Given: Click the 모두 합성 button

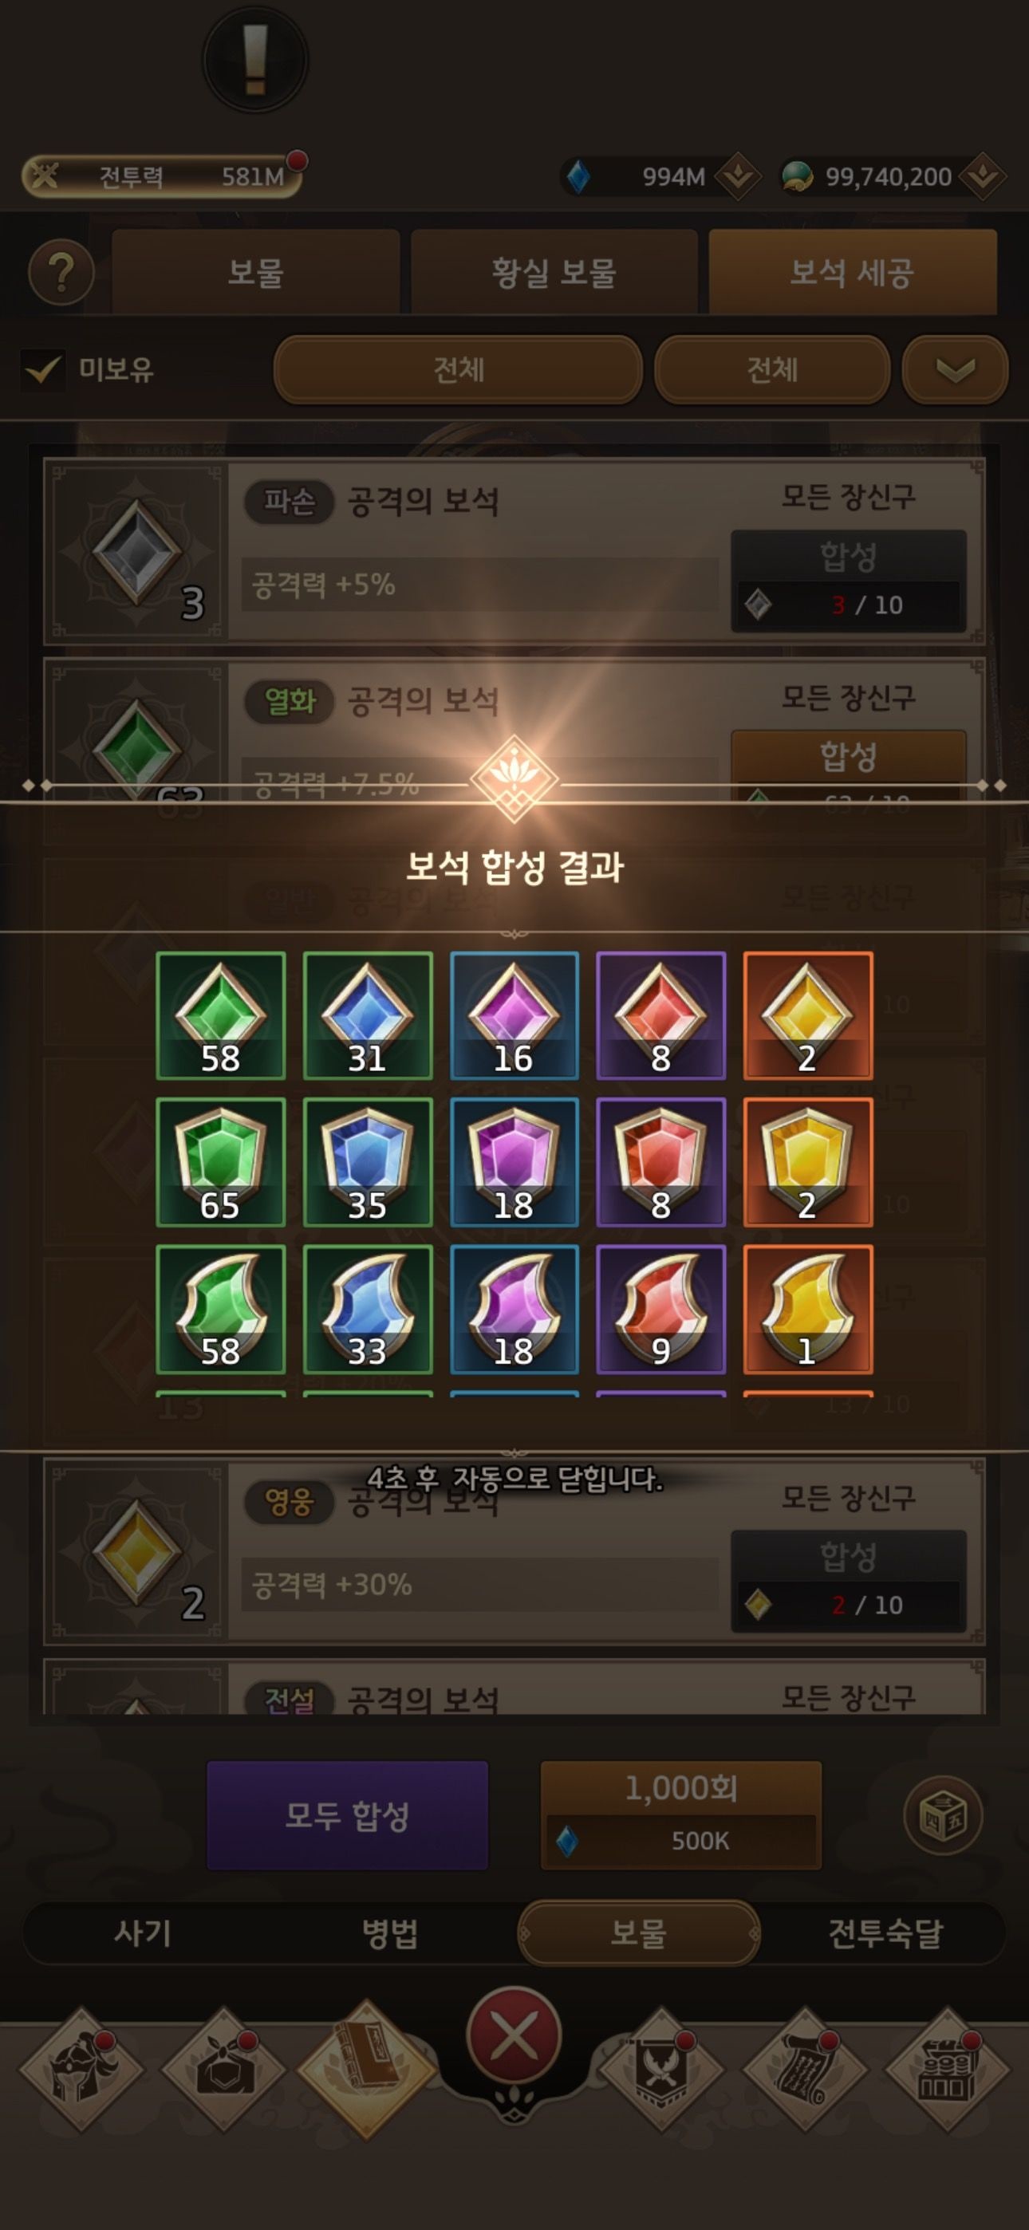Looking at the screenshot, I should [347, 1814].
